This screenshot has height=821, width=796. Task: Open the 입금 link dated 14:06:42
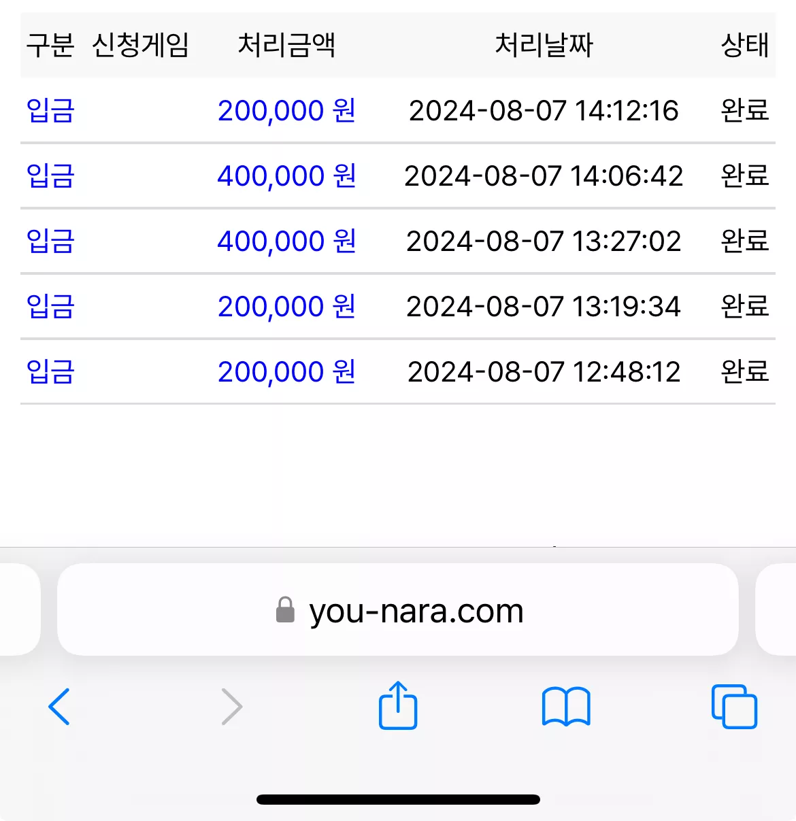pos(50,175)
